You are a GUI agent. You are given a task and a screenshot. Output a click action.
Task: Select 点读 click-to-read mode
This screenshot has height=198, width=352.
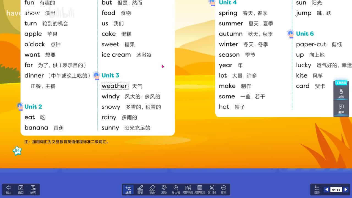pos(341,94)
